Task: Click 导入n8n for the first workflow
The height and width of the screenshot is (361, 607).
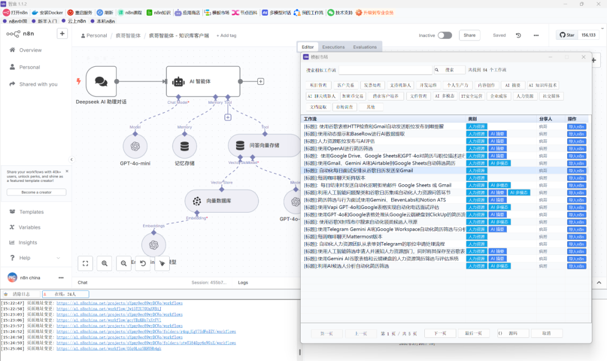Action: (577, 126)
